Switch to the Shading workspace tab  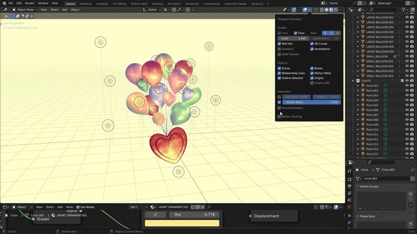tap(158, 4)
